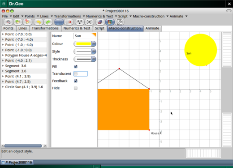Click the collapse pill button in title bar
Image resolution: width=233 pixels, height=168 pixels.
pyautogui.click(x=229, y=11)
